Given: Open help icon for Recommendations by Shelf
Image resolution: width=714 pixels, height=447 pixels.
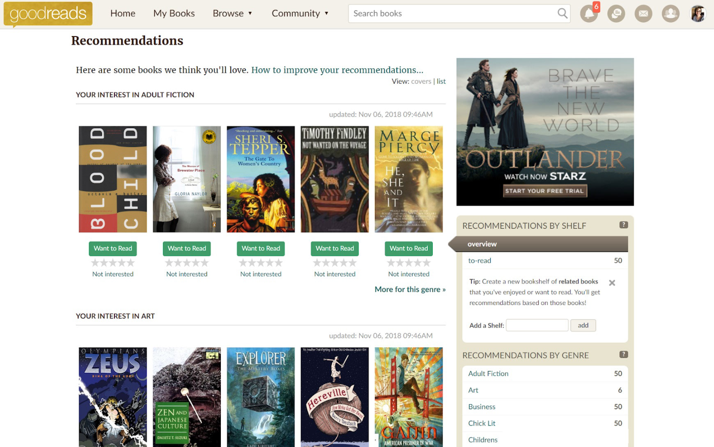Looking at the screenshot, I should coord(623,225).
